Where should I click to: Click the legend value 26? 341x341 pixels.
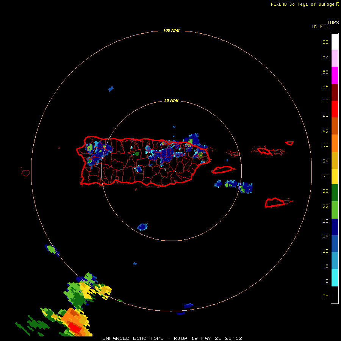point(325,191)
